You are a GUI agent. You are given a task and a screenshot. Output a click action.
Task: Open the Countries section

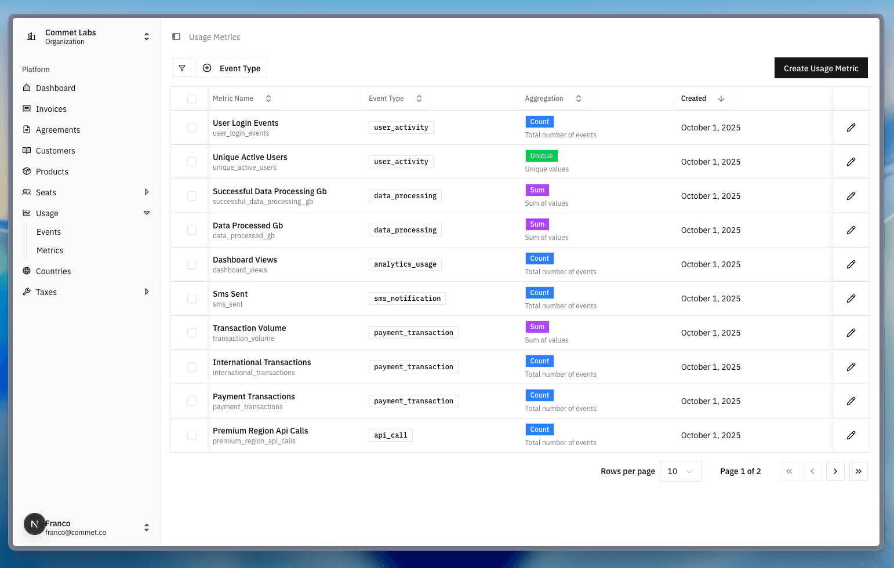pyautogui.click(x=27, y=271)
